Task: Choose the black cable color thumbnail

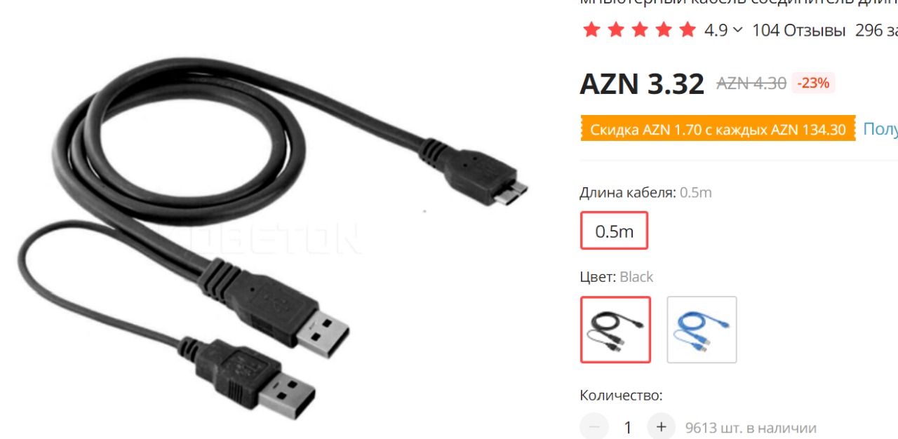Action: click(615, 330)
